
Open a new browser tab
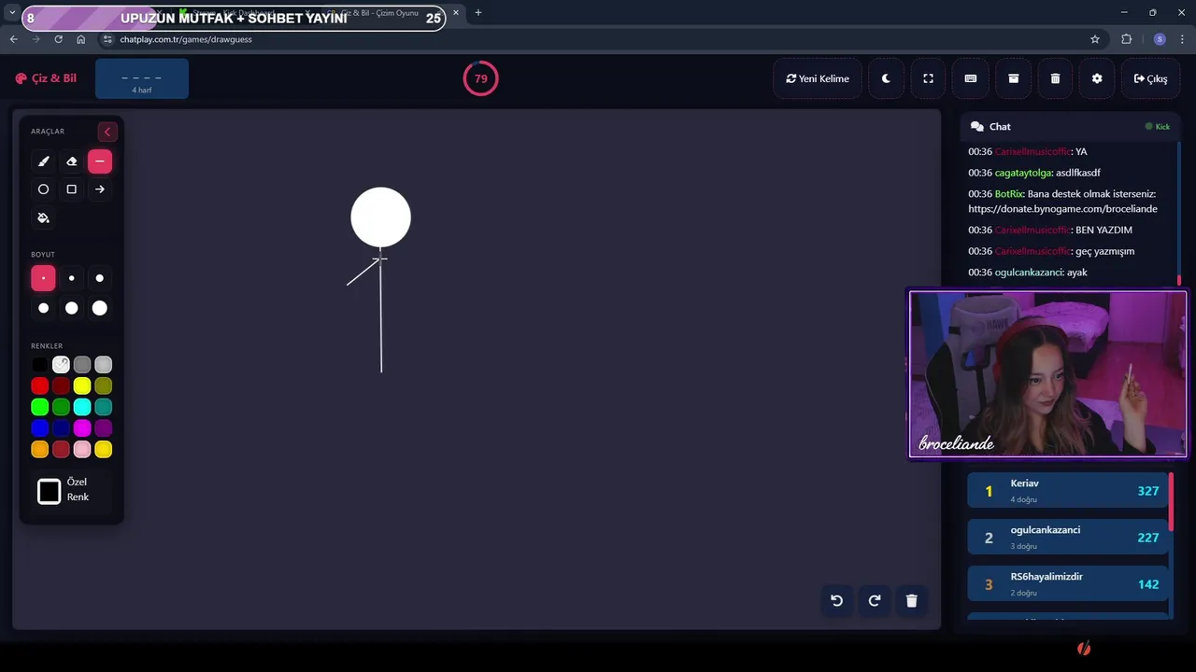click(x=477, y=12)
